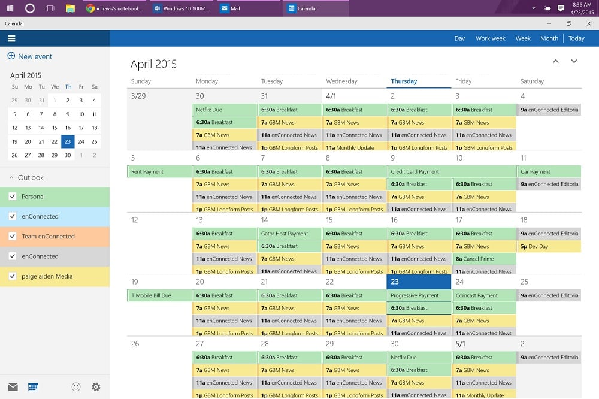Image resolution: width=599 pixels, height=399 pixels.
Task: Open File Explorer from the taskbar
Action: 70,8
